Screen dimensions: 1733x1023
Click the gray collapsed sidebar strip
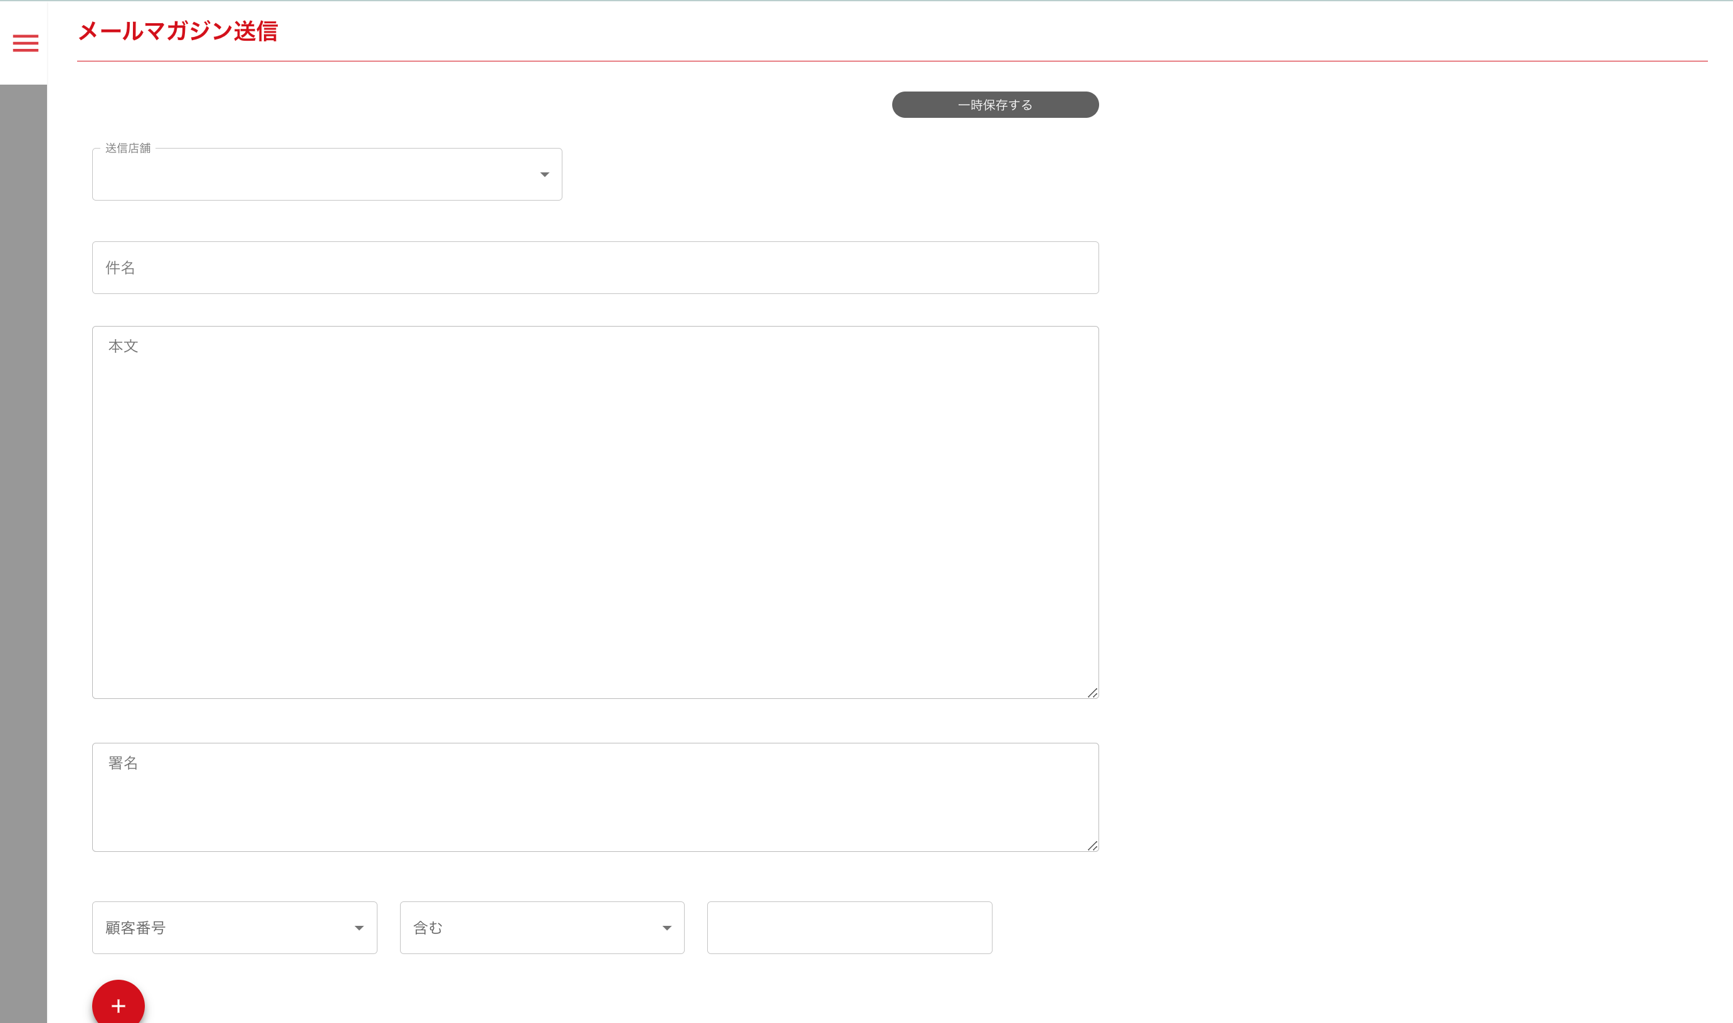(23, 552)
